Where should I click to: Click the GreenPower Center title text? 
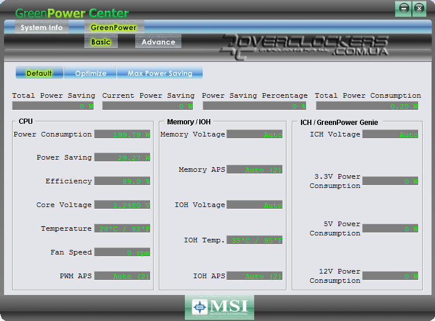point(72,13)
